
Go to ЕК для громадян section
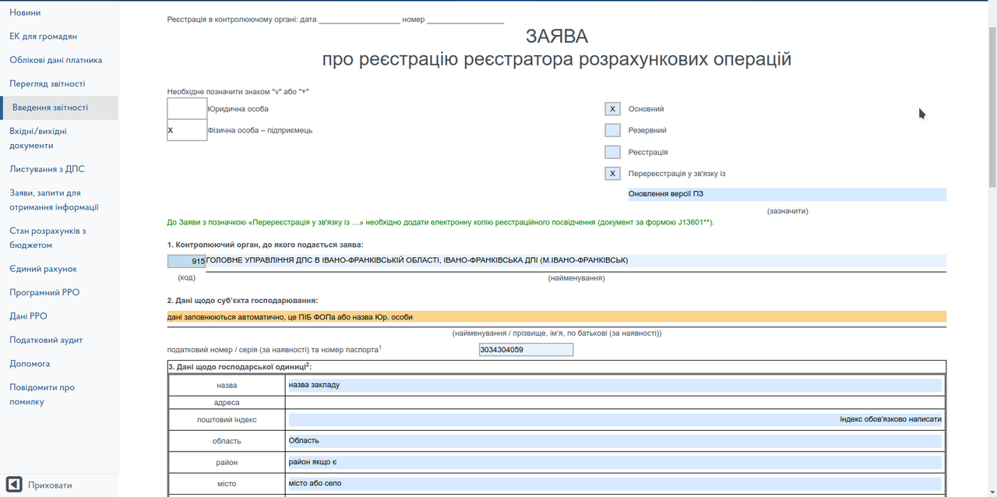click(x=43, y=37)
